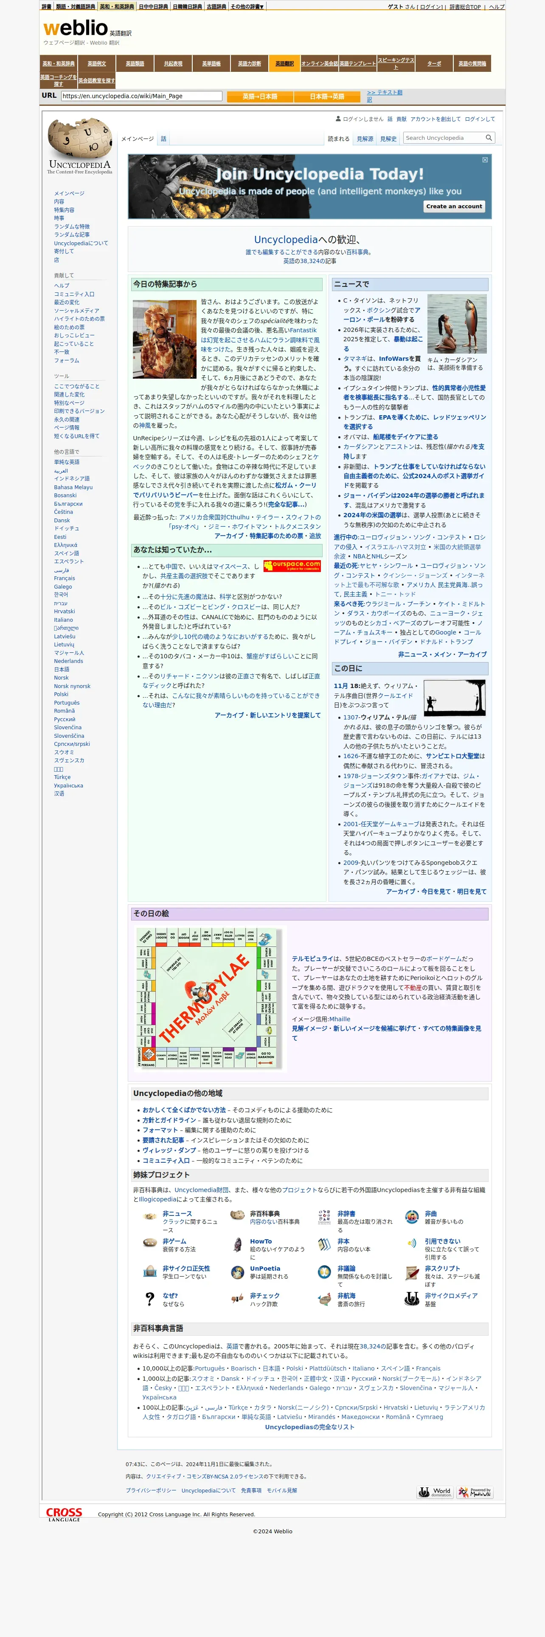Open the 非議論 project icon
The height and width of the screenshot is (1637, 545).
click(324, 1272)
